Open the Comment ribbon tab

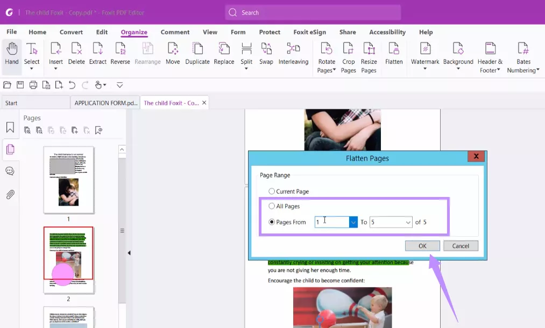pos(175,32)
